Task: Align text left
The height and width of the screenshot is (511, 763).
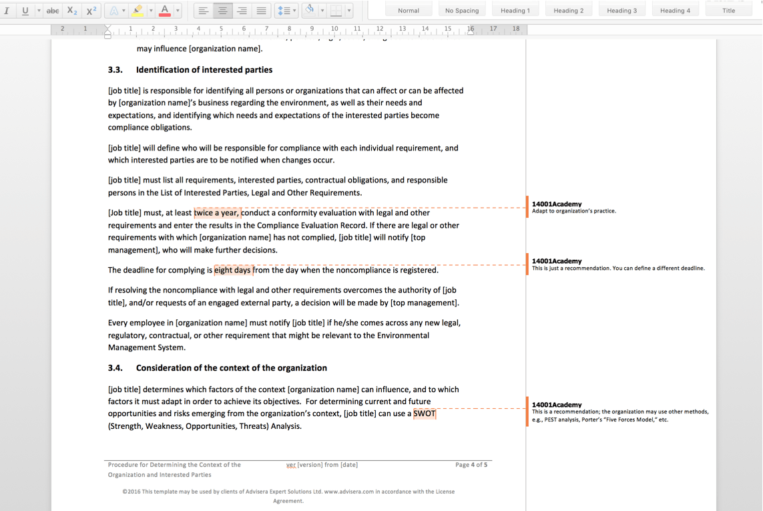Action: pos(204,11)
